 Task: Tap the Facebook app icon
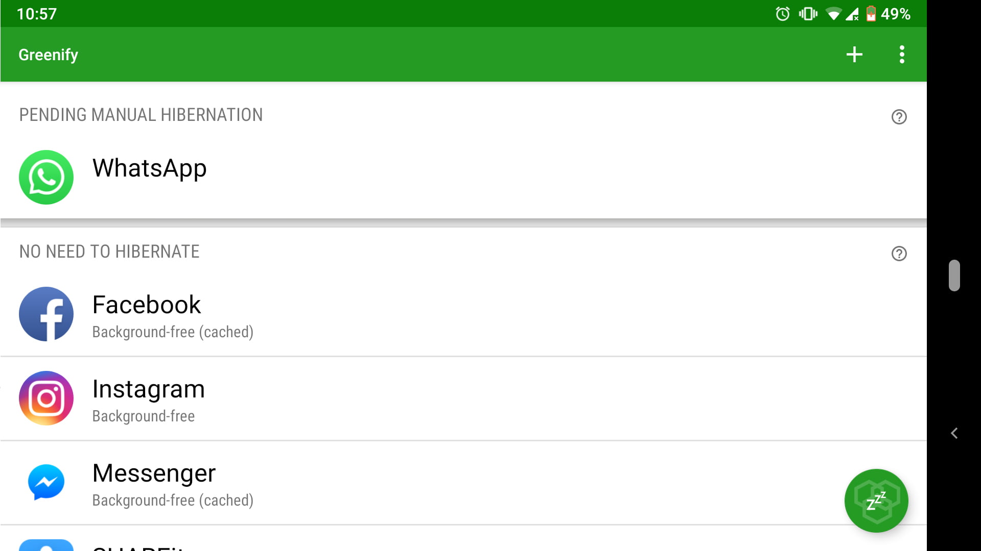pyautogui.click(x=46, y=314)
